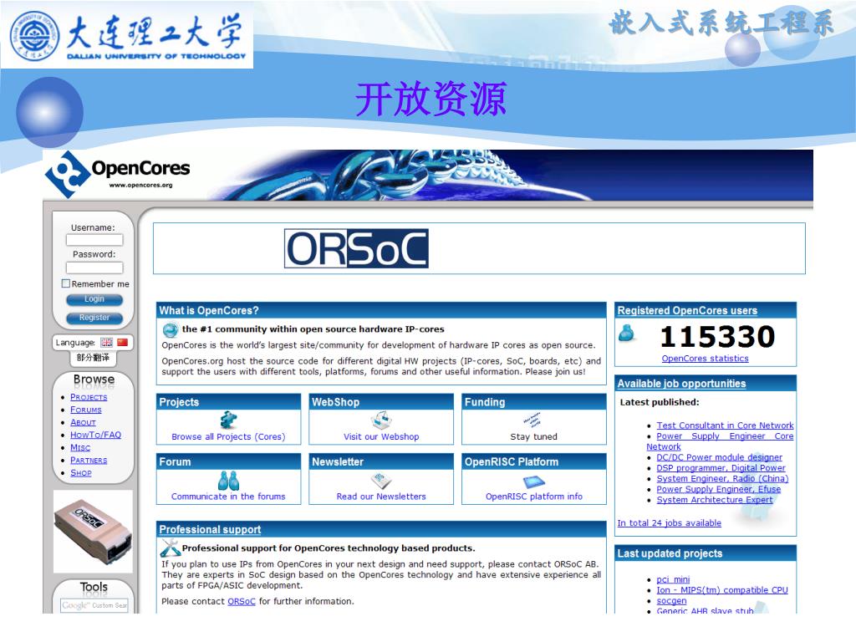Image resolution: width=856 pixels, height=642 pixels.
Task: Click the 开放资源 slide title
Action: pyautogui.click(x=431, y=99)
